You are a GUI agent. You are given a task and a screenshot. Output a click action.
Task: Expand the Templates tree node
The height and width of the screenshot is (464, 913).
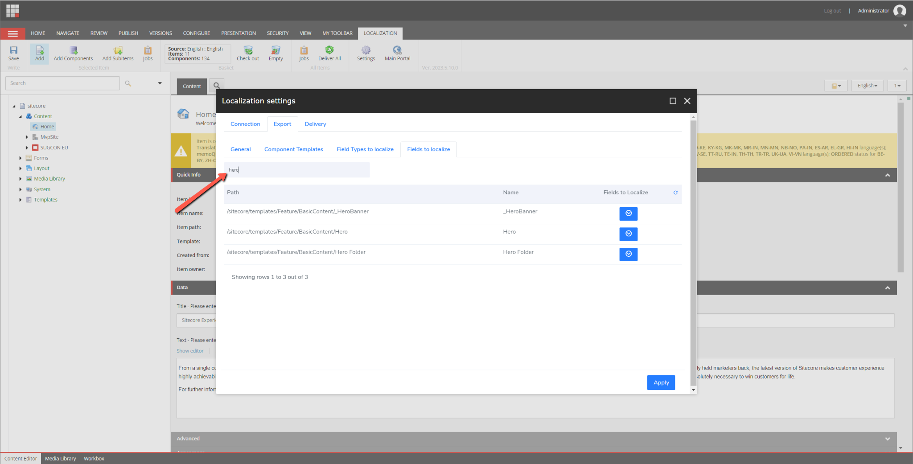(21, 200)
